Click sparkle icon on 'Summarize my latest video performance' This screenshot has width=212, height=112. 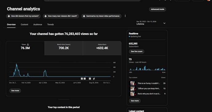[84, 16]
